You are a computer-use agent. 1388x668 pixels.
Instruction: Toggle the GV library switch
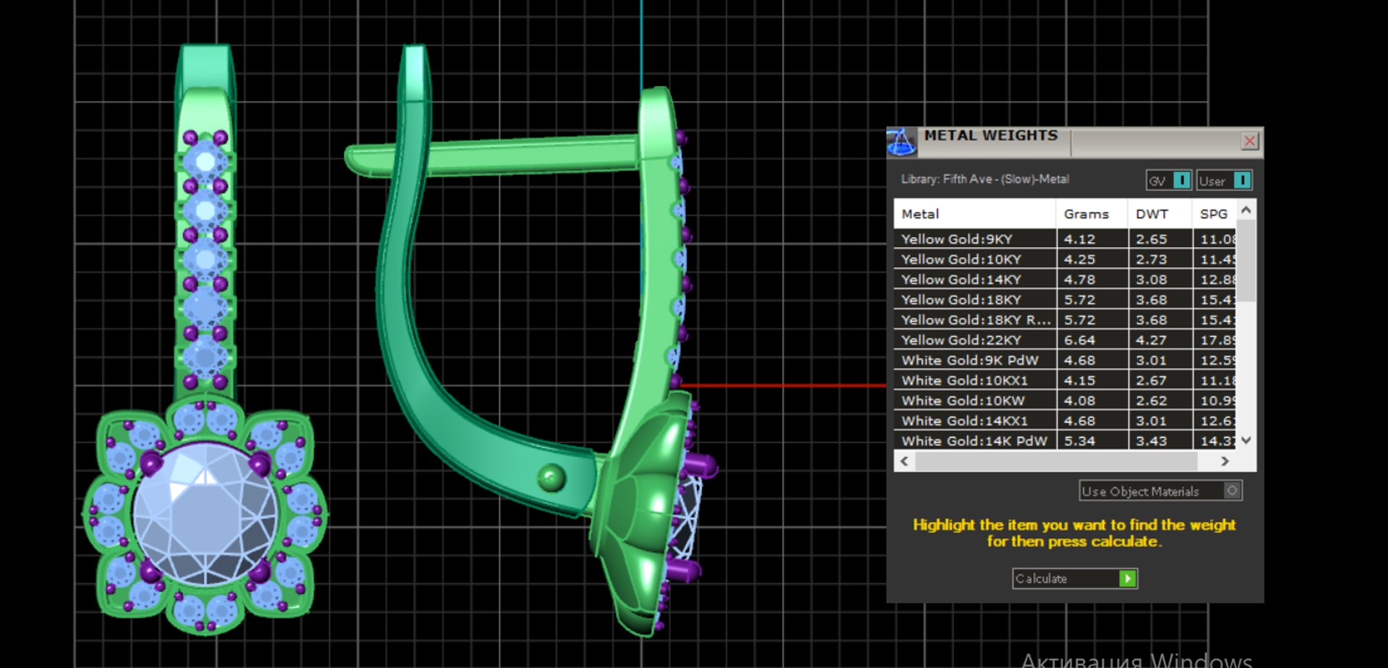click(1168, 181)
